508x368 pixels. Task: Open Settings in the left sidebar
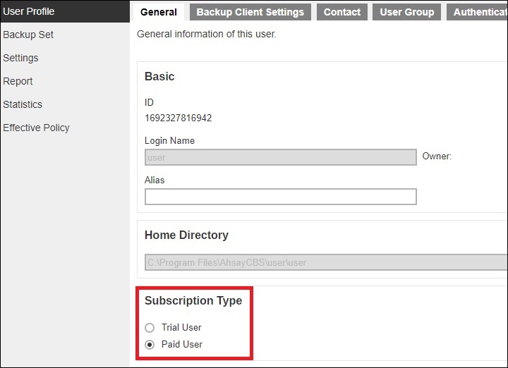[20, 58]
